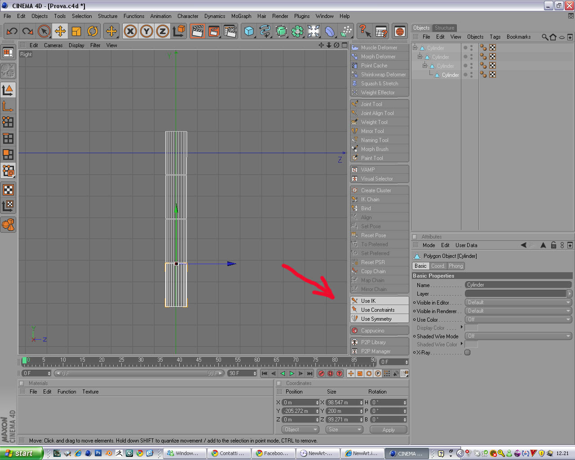Select the Points mode icon

pos(8,122)
